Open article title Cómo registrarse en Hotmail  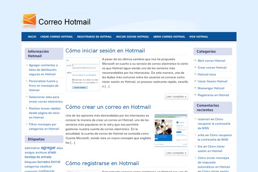102,163
